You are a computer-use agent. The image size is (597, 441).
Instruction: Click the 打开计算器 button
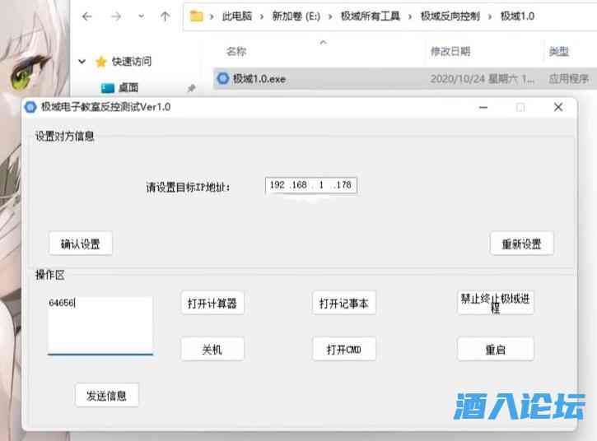pos(212,304)
